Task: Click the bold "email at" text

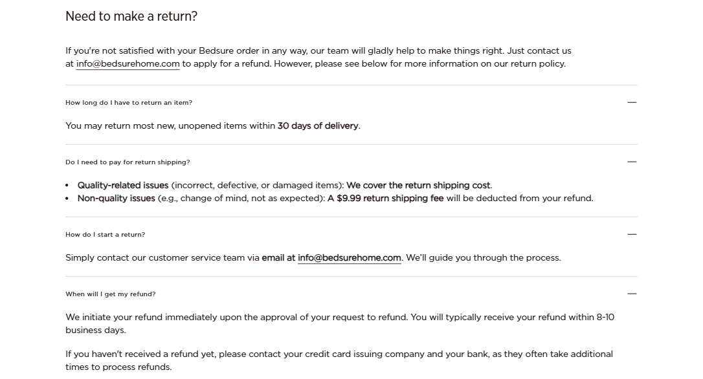Action: pyautogui.click(x=278, y=257)
